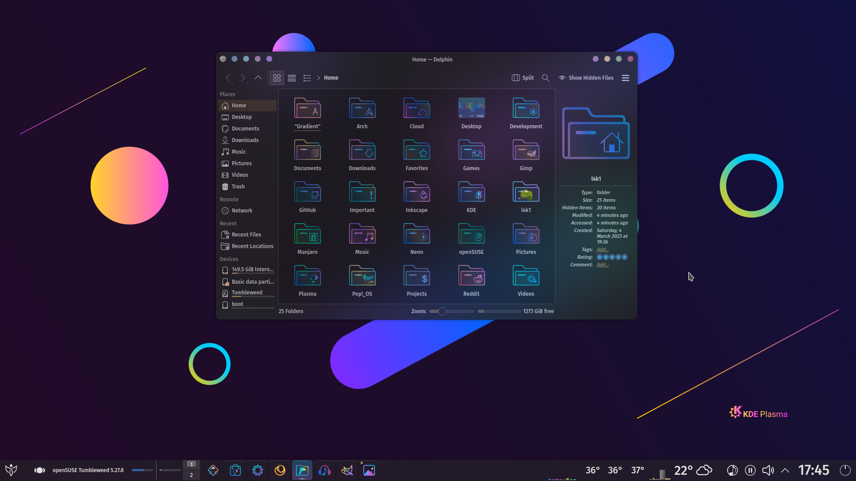Open the volume control in system tray

tap(768, 470)
